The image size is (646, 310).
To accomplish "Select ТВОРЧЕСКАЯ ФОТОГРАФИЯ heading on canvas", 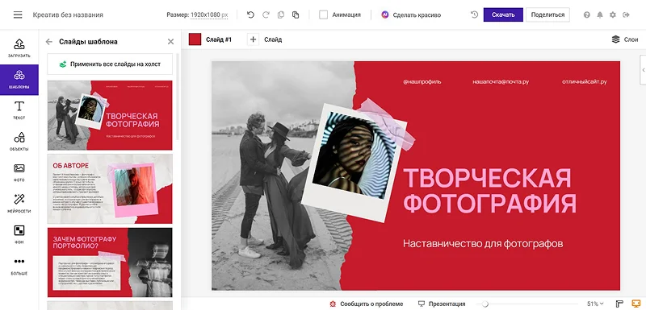I will click(x=489, y=191).
